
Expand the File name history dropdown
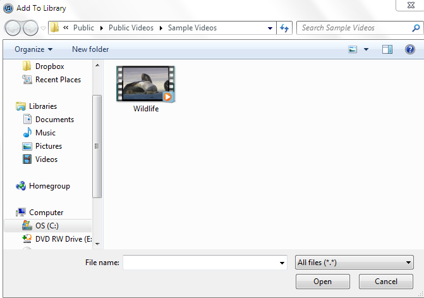pos(282,263)
